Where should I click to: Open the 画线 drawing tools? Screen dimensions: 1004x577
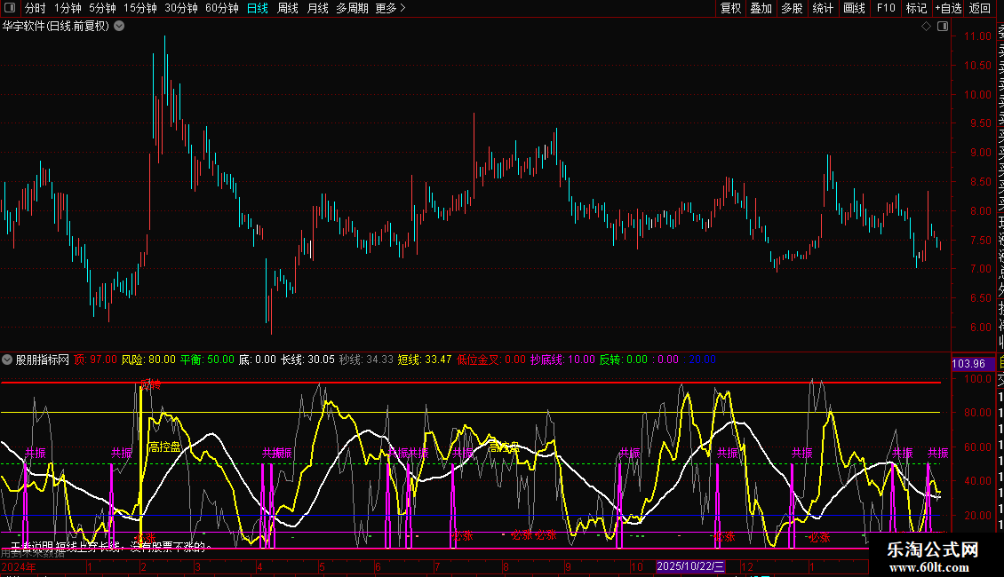[x=854, y=8]
